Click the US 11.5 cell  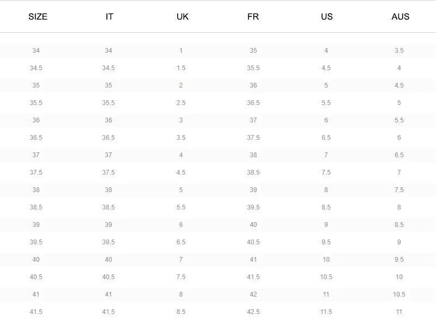click(x=326, y=312)
